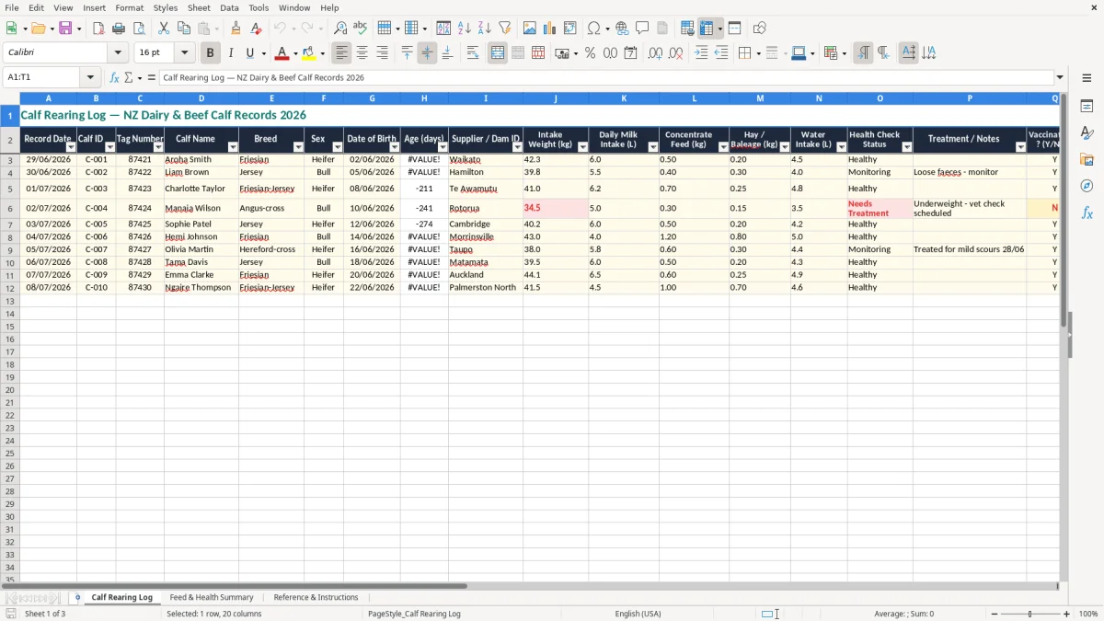Toggle Merge and Center Cells

tap(498, 53)
